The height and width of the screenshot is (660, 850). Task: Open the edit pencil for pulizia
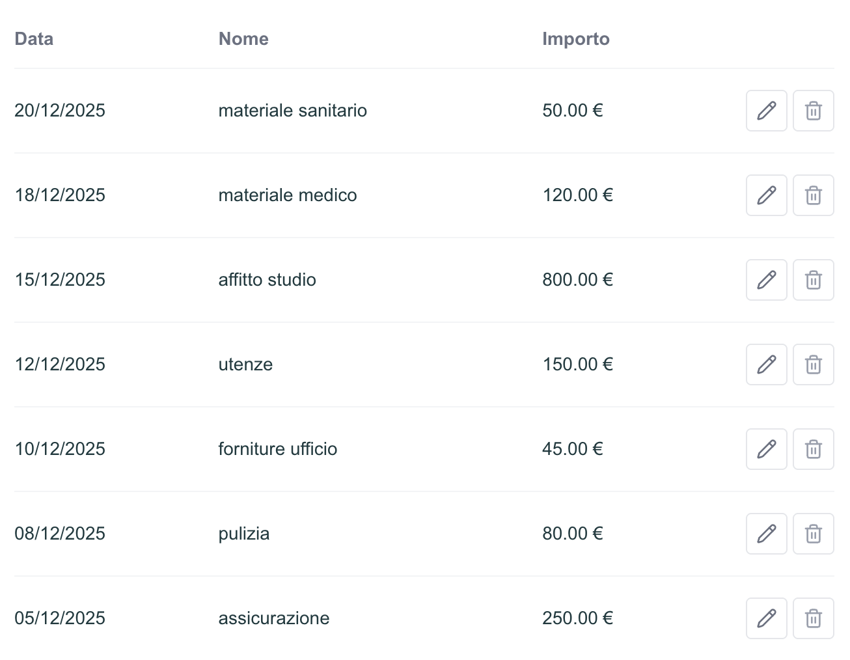[766, 534]
